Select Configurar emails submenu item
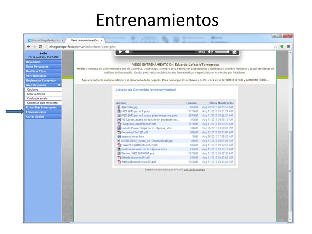Image resolution: width=312 pixels, height=234 pixels. click(x=43, y=98)
